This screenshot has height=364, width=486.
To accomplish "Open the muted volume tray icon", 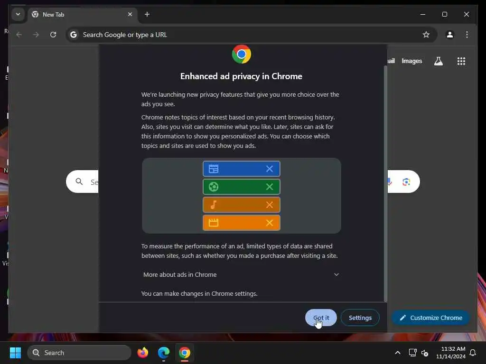I will point(425,353).
